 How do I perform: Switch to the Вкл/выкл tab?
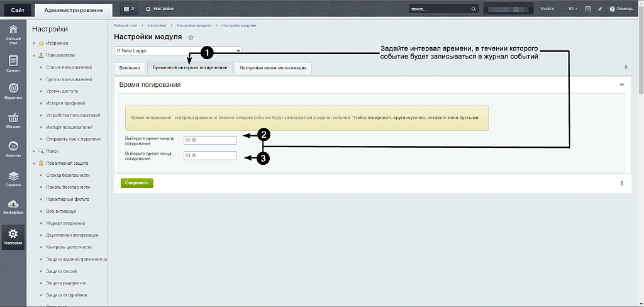click(130, 67)
